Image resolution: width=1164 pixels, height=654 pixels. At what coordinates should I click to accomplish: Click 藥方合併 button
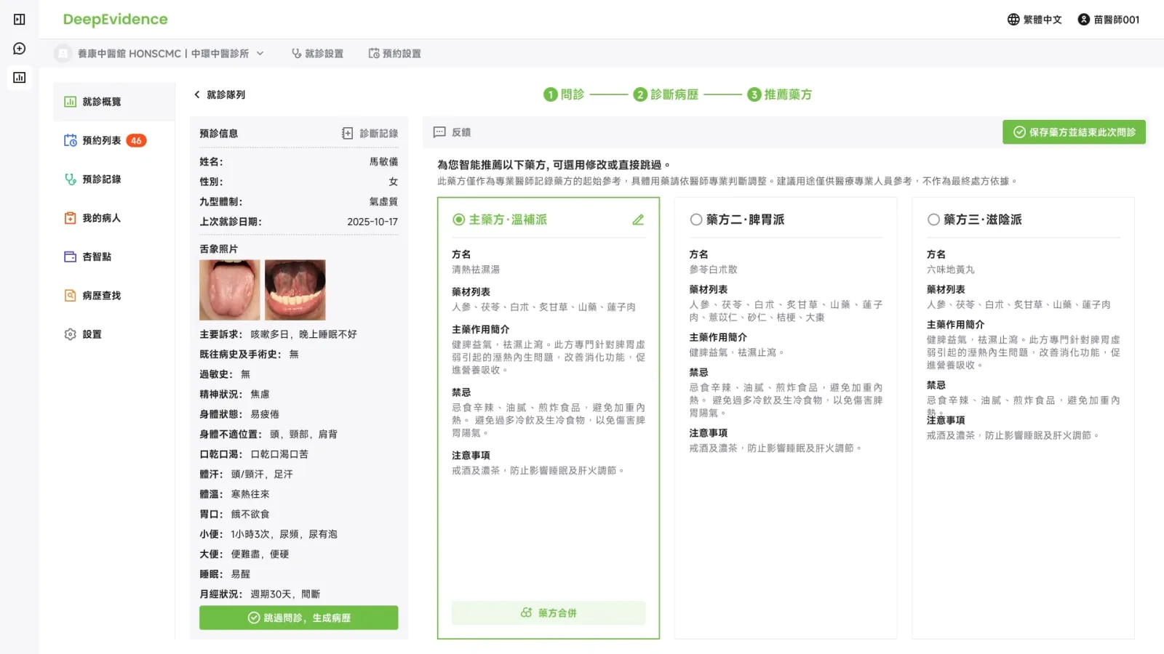coord(549,613)
